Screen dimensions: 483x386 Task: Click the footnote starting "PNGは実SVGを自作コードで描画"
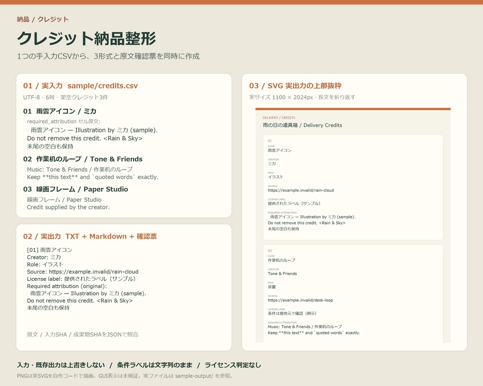125,376
